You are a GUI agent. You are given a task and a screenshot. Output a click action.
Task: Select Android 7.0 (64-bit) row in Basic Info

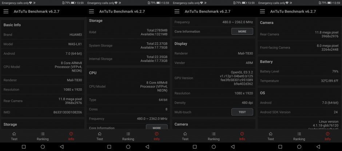point(43,53)
